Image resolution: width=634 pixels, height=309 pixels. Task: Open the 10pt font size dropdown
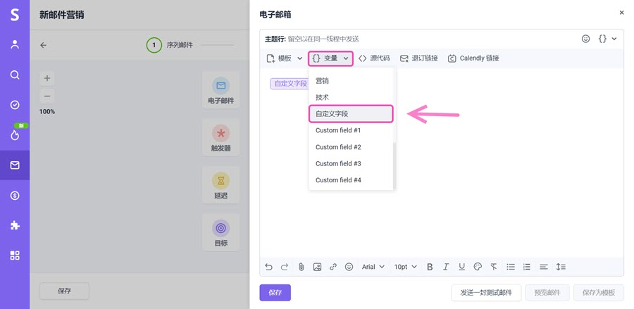(406, 267)
